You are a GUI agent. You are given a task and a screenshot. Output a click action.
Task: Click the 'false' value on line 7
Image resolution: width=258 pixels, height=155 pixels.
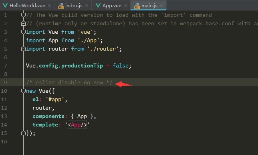pos(121,65)
